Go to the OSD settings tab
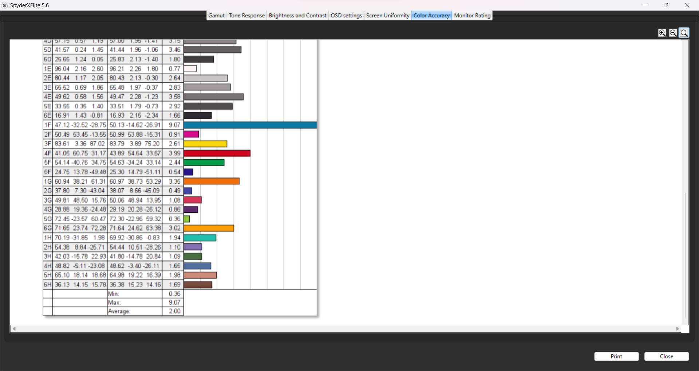 (346, 15)
